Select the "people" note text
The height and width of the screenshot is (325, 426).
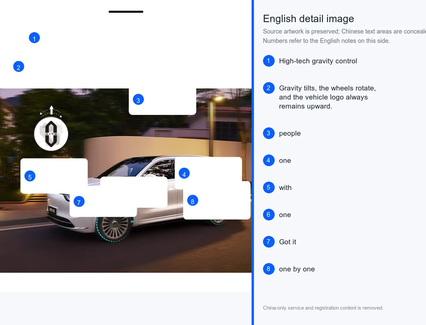(x=290, y=134)
